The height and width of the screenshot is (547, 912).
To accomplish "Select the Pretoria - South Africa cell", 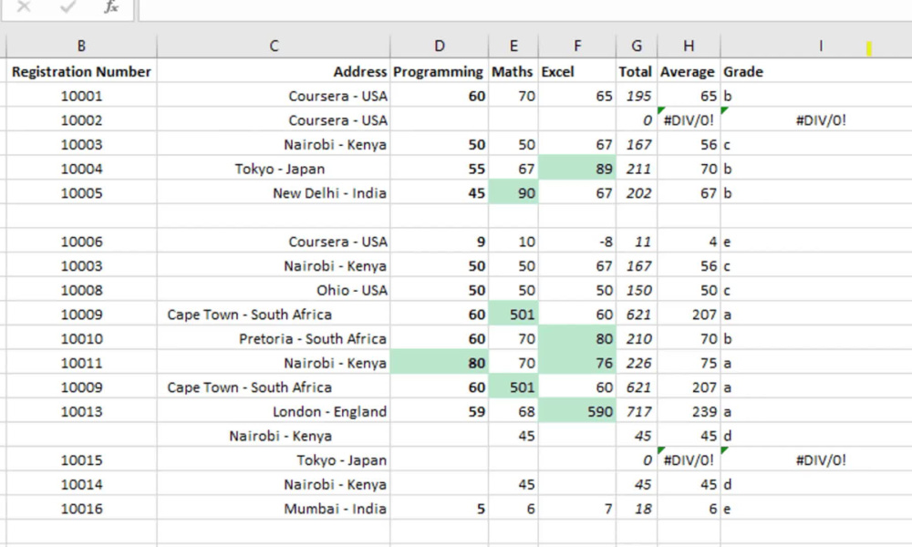I will pyautogui.click(x=274, y=339).
